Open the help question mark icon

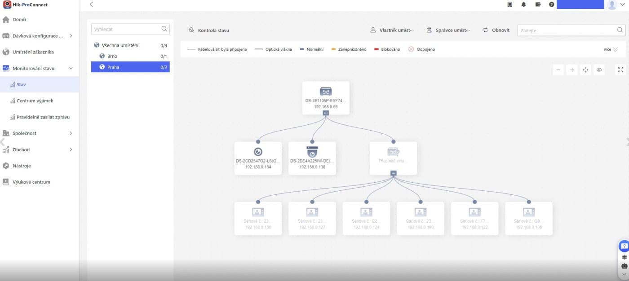click(551, 4)
